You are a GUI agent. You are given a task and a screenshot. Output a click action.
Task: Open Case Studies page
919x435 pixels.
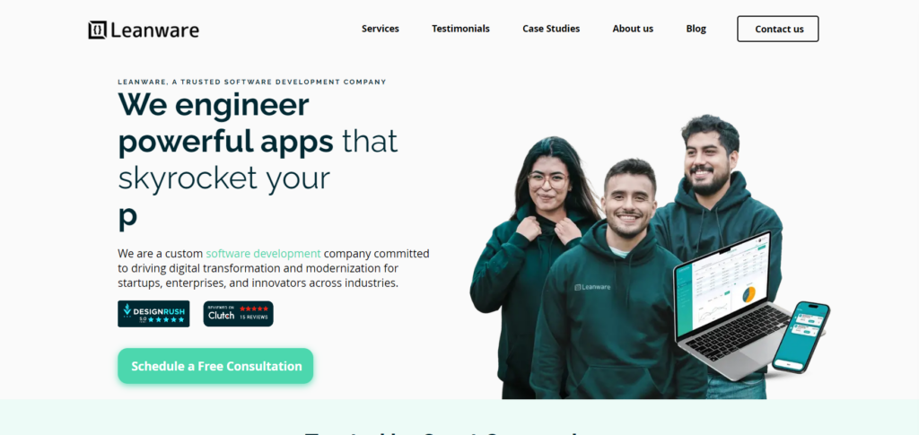(x=551, y=29)
